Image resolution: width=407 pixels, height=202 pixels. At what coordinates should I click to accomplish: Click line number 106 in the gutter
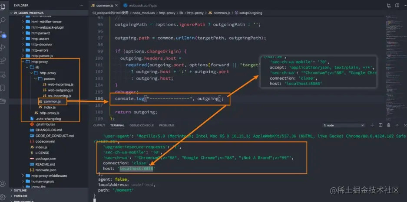pyautogui.click(x=99, y=99)
